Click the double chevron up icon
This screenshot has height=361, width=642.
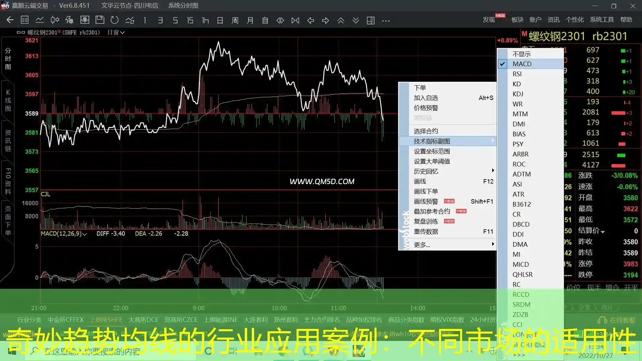click(x=341, y=20)
